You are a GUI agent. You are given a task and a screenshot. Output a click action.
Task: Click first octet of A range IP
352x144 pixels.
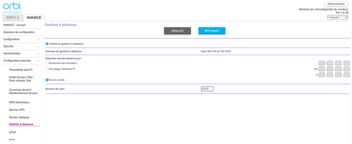click(x=321, y=75)
